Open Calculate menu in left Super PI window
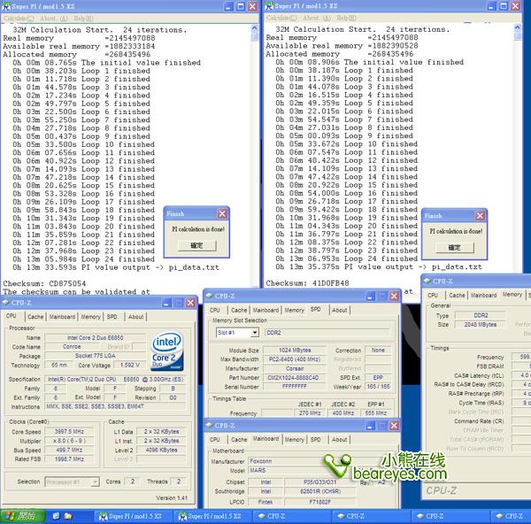This screenshot has width=531, height=524. 19,19
